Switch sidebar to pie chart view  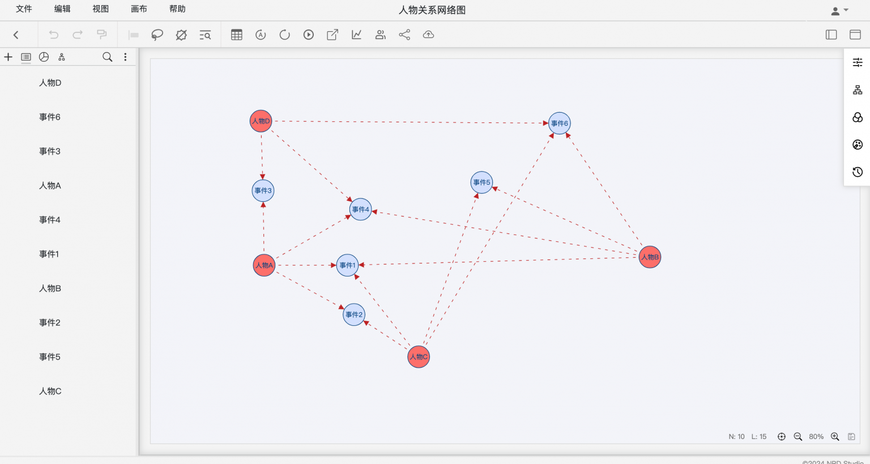[44, 57]
